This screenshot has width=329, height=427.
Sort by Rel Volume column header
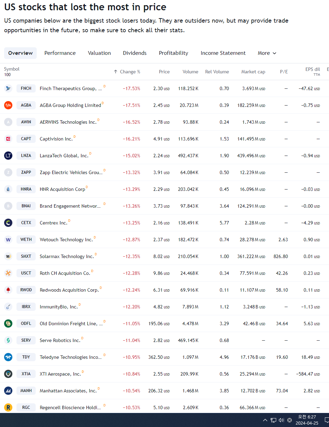pyautogui.click(x=217, y=72)
